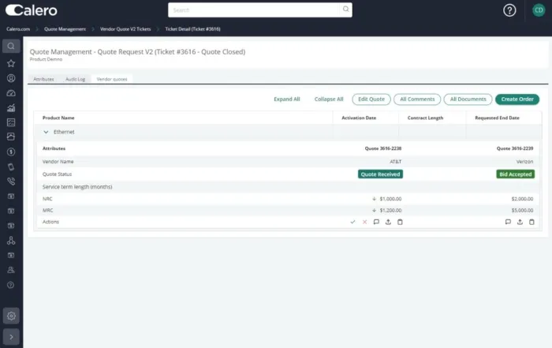Expand the sidebar with the arrow button
Viewport: 552px width, 348px height.
pyautogui.click(x=11, y=337)
